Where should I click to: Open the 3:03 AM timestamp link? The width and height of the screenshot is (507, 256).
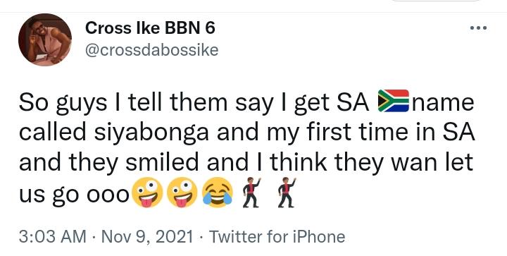pyautogui.click(x=53, y=236)
